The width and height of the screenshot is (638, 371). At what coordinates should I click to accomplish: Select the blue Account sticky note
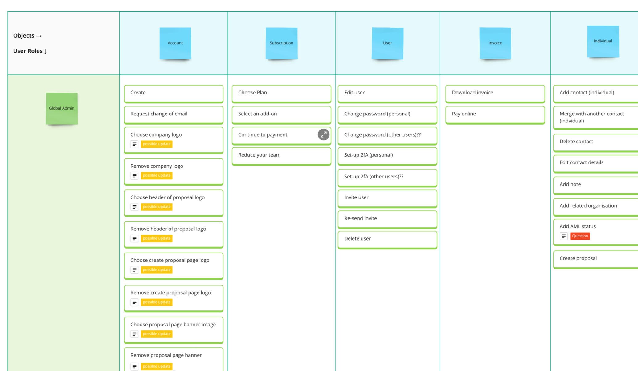coord(175,43)
